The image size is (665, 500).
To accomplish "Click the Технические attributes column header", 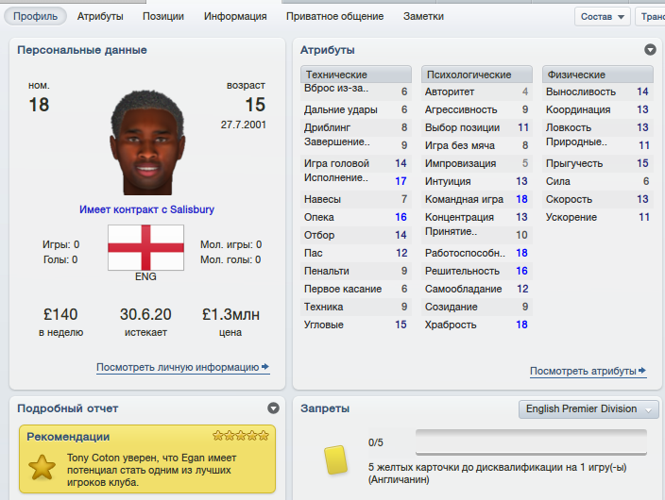I will point(356,75).
